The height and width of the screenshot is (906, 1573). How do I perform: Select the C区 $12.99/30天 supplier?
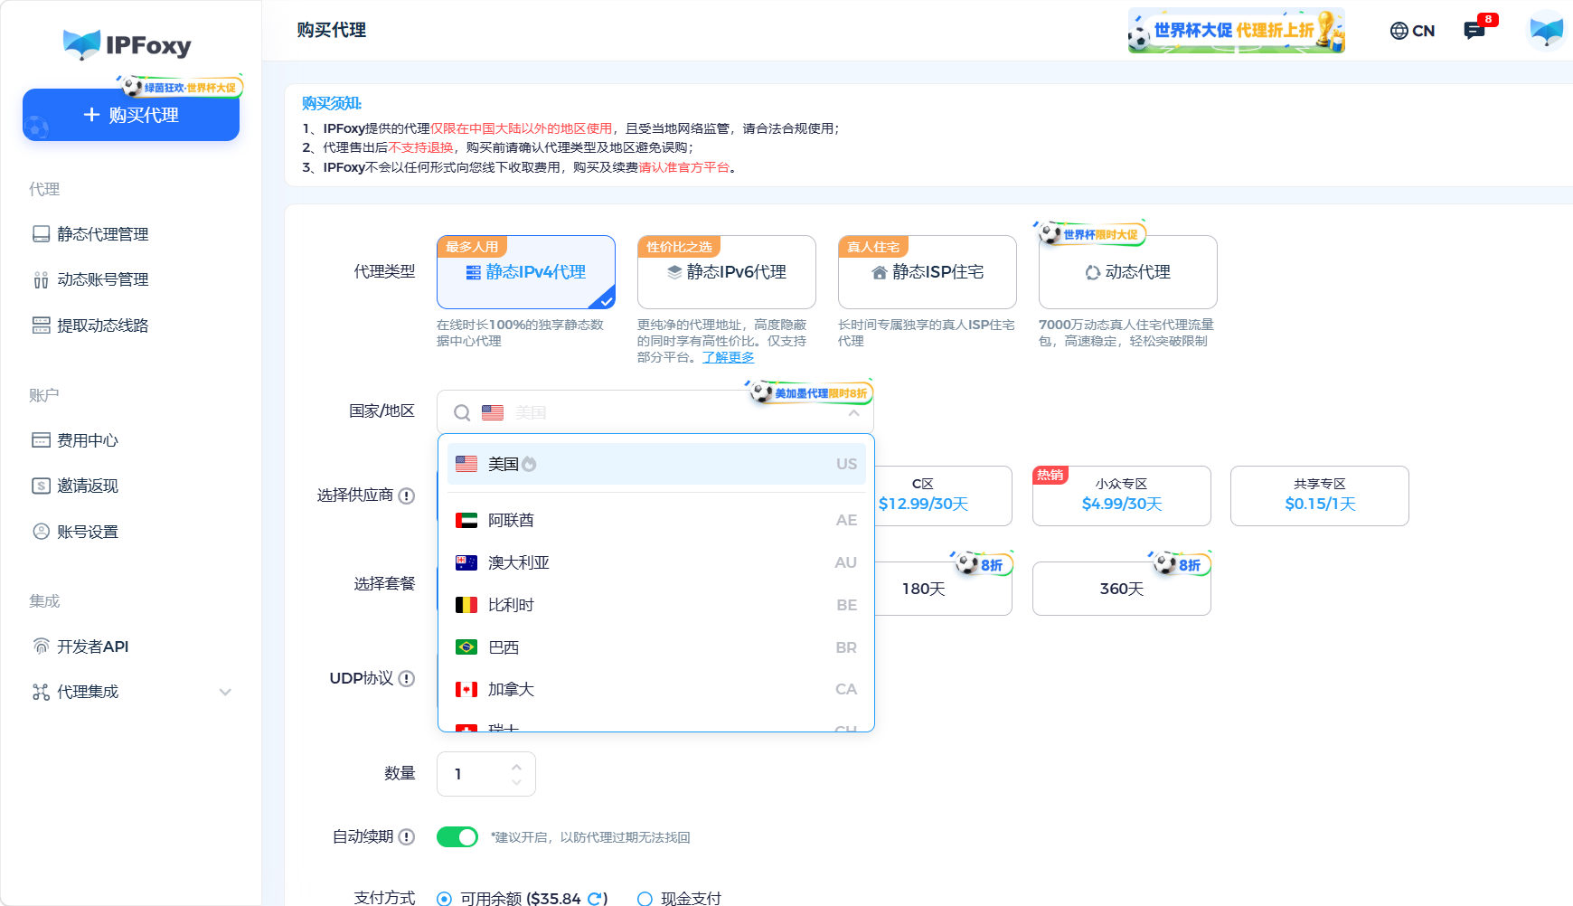coord(923,495)
